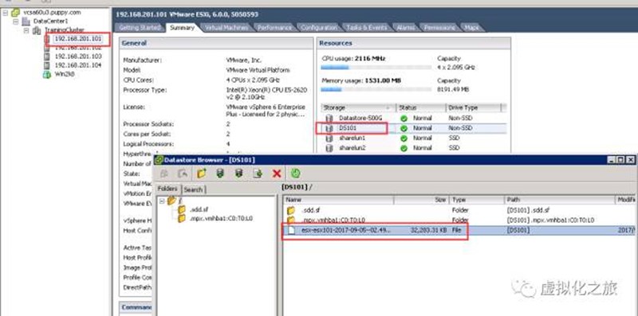
Task: Click the vCenter server icon for vcsa60u3.puppy.com
Action: click(15, 12)
